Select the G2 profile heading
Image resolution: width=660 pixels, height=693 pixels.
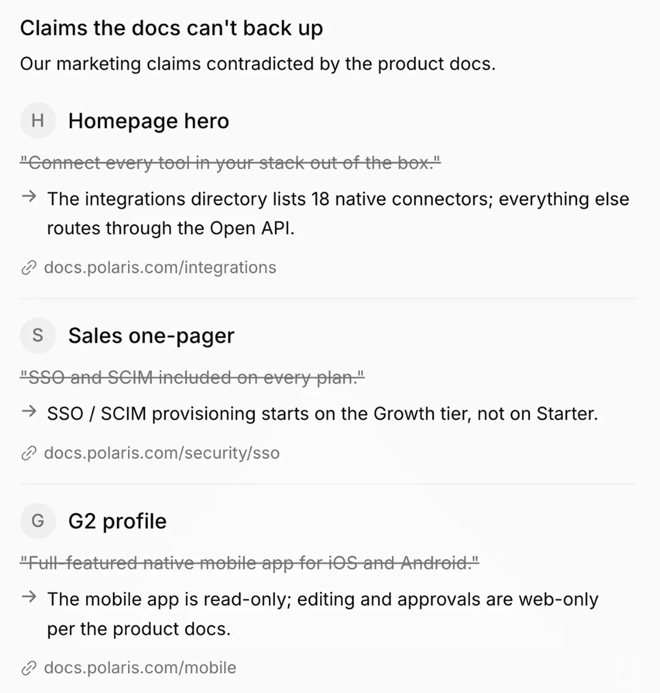117,521
